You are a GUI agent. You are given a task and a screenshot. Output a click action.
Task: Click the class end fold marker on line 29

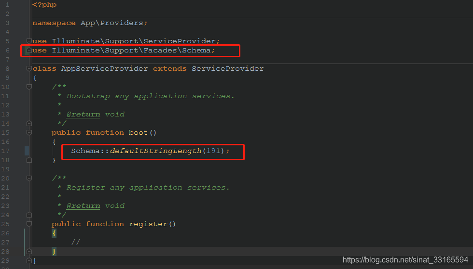pos(29,260)
